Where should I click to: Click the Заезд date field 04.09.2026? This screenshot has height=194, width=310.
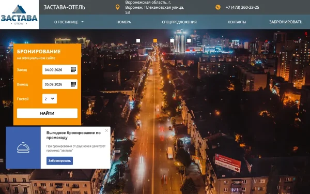coord(60,70)
